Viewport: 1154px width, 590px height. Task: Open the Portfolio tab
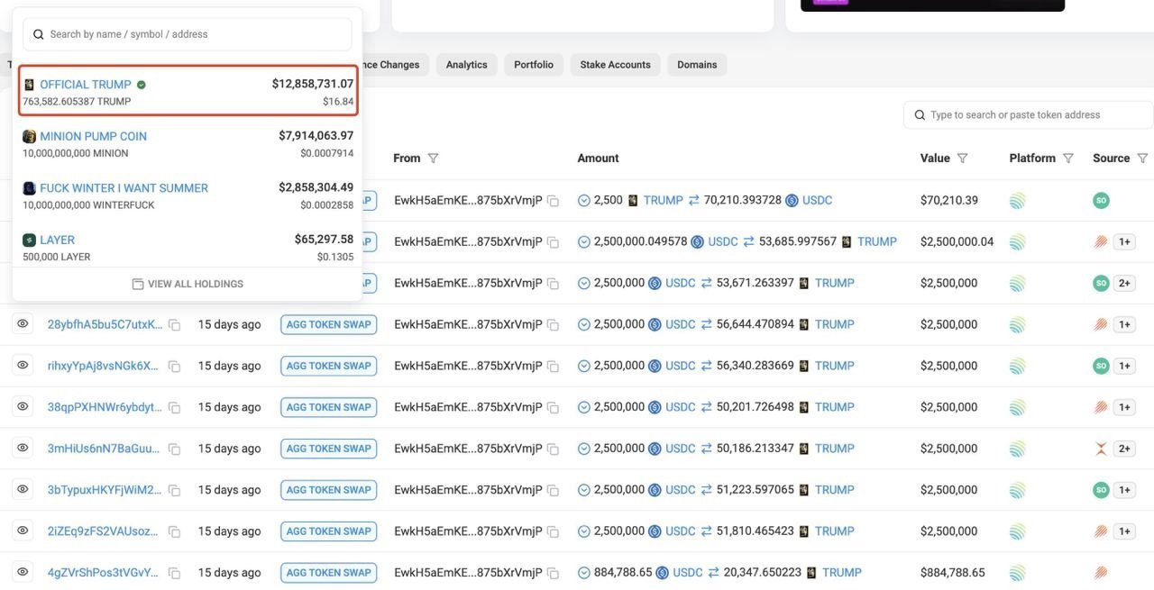click(x=534, y=65)
